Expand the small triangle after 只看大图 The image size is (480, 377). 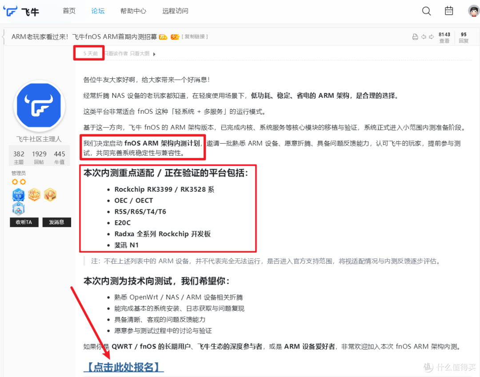pyautogui.click(x=154, y=54)
